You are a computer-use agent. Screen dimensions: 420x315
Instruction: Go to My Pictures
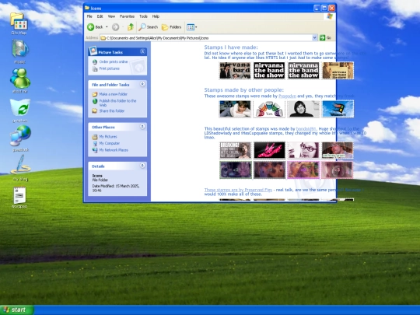108,137
